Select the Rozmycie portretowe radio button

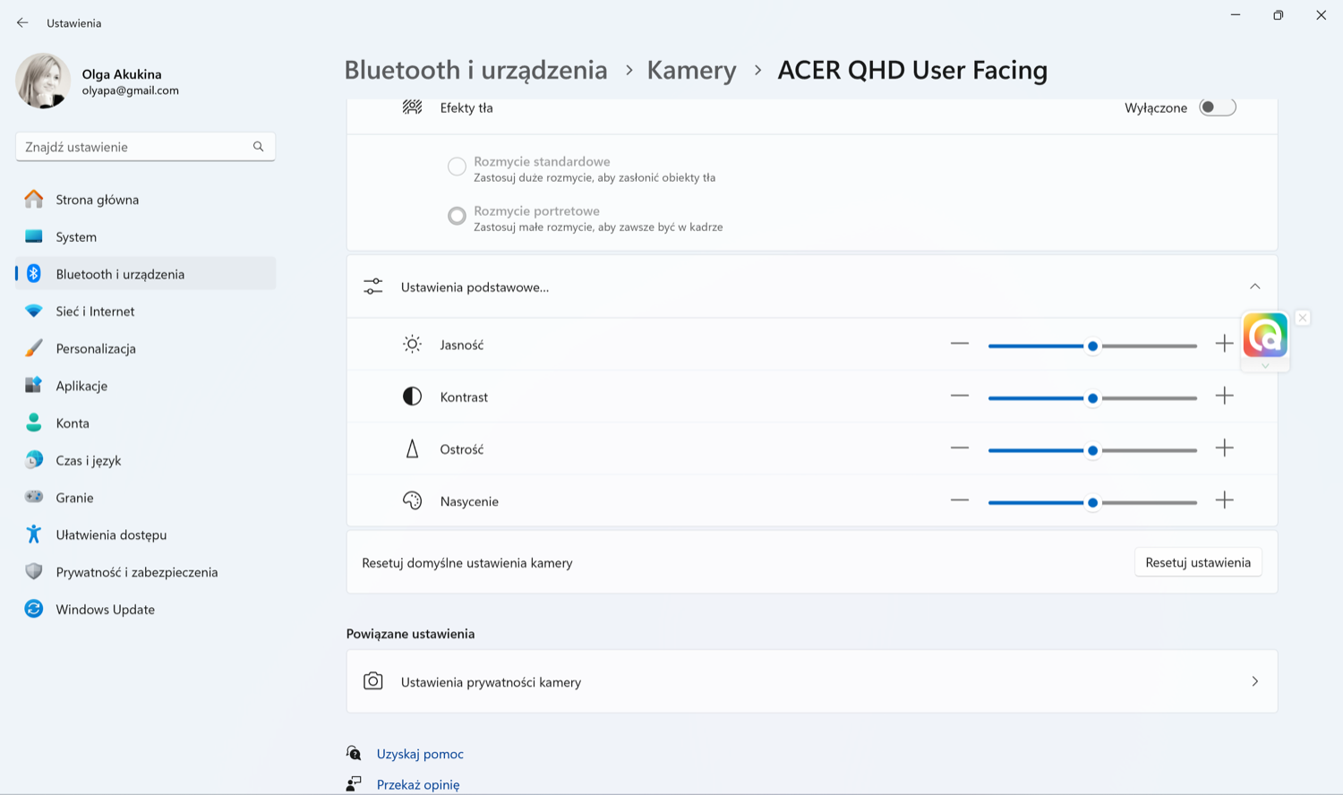tap(457, 216)
